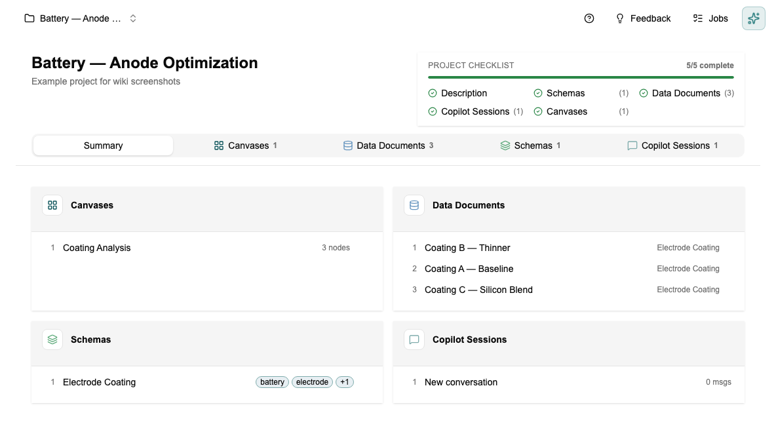Image resolution: width=776 pixels, height=426 pixels.
Task: Switch to the Data Documents tab
Action: click(x=388, y=145)
